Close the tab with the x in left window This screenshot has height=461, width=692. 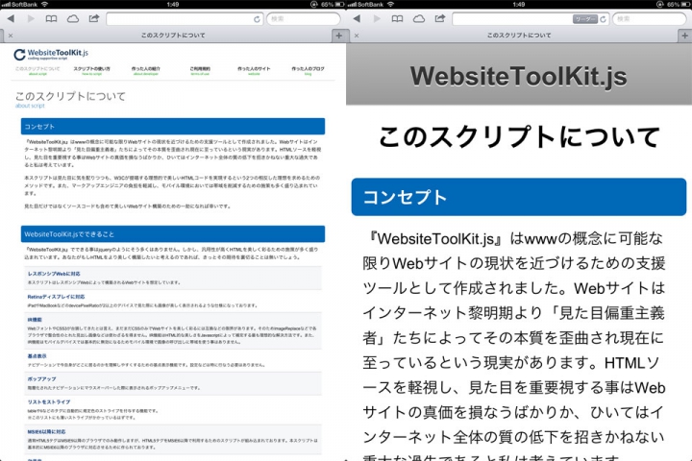(x=11, y=36)
